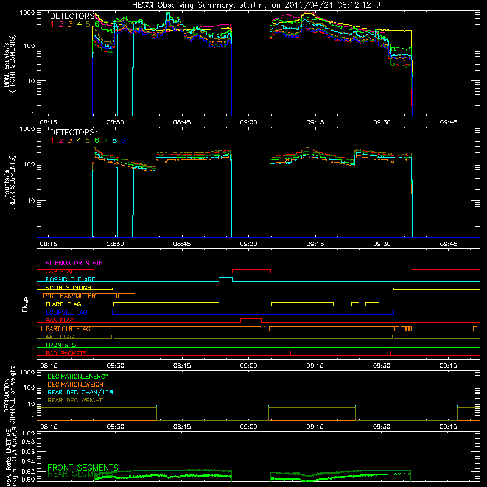Click the DECIMATION CHANNEL or weight axis title
Screen dimensions: 487x487
point(9,395)
